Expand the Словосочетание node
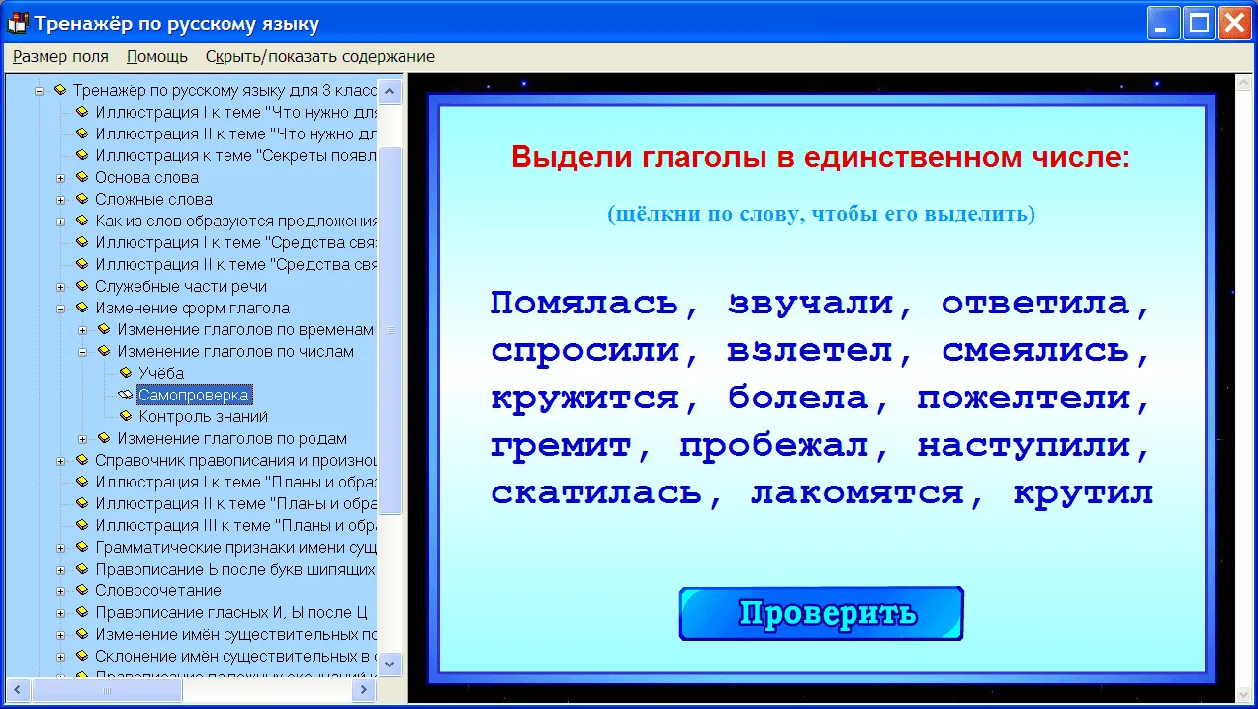The height and width of the screenshot is (709, 1258). [x=60, y=590]
